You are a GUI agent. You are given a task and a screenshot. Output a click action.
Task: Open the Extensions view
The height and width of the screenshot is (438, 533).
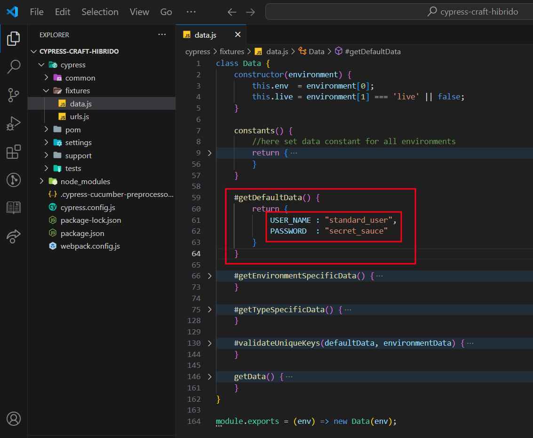pyautogui.click(x=13, y=152)
